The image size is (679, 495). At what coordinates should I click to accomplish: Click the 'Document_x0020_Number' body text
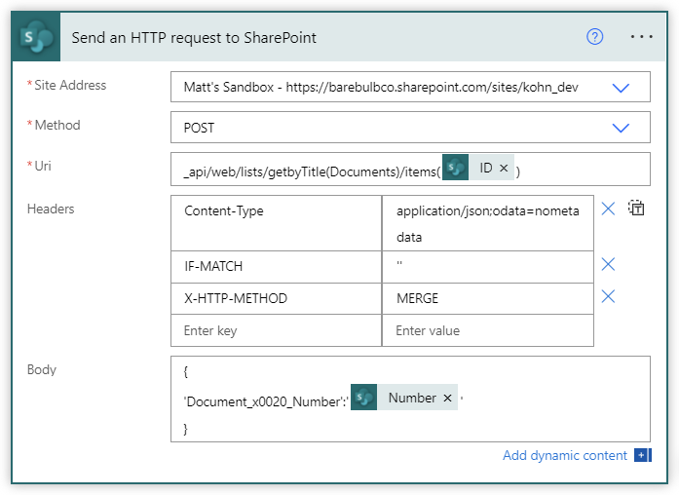[x=266, y=401]
